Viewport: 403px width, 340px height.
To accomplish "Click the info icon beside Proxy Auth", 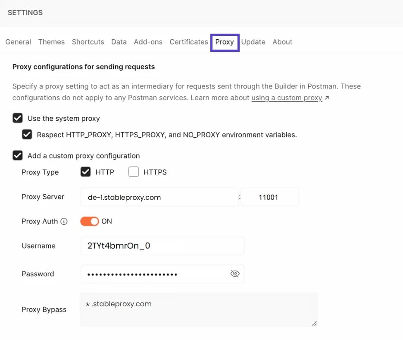I will click(x=64, y=221).
